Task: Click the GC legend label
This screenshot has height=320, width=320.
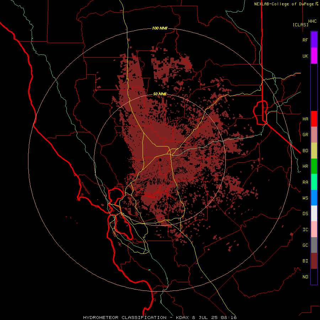Action: coord(305,245)
